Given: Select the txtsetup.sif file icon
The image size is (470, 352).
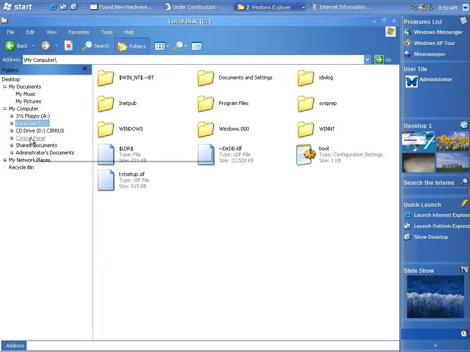Looking at the screenshot, I should [x=106, y=180].
